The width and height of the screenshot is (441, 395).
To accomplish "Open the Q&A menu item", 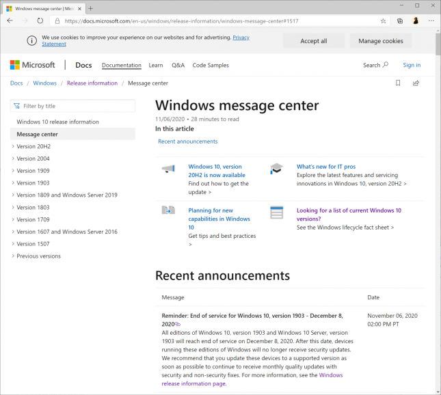I will [x=178, y=65].
